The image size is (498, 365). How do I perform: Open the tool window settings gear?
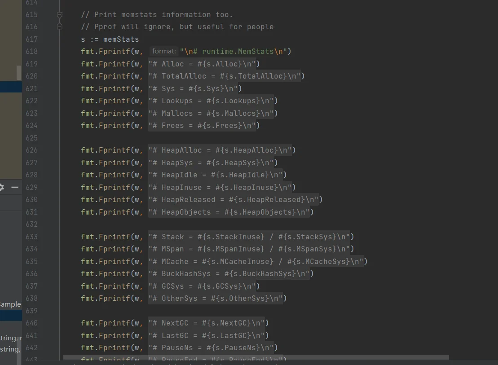pos(1,187)
